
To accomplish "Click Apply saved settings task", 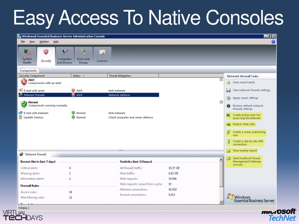I will (245, 98).
